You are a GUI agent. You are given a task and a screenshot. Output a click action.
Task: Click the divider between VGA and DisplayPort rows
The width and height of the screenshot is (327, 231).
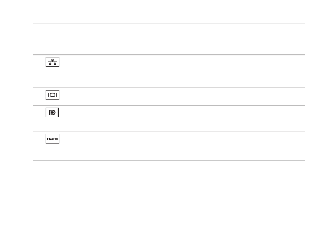point(169,105)
